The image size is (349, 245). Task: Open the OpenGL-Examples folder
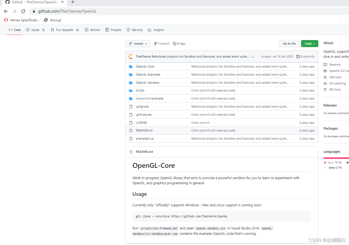click(x=148, y=74)
